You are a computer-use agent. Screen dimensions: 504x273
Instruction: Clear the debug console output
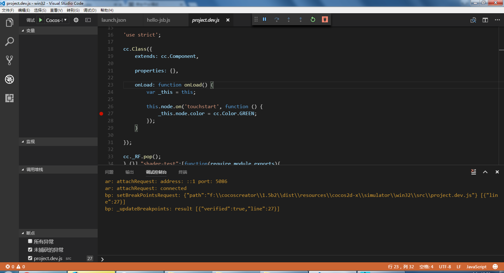tap(473, 172)
